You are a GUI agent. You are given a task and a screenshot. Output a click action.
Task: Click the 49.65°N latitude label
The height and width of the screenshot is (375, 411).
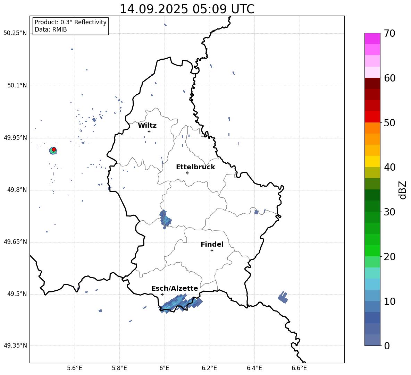point(15,242)
